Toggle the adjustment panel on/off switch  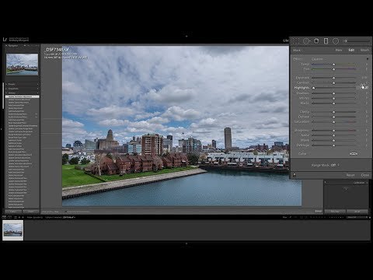(295, 175)
